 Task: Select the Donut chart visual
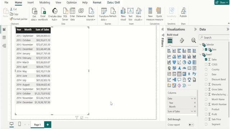click(189, 62)
